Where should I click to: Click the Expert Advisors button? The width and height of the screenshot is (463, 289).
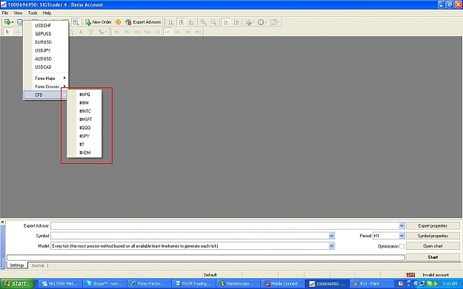coord(143,22)
